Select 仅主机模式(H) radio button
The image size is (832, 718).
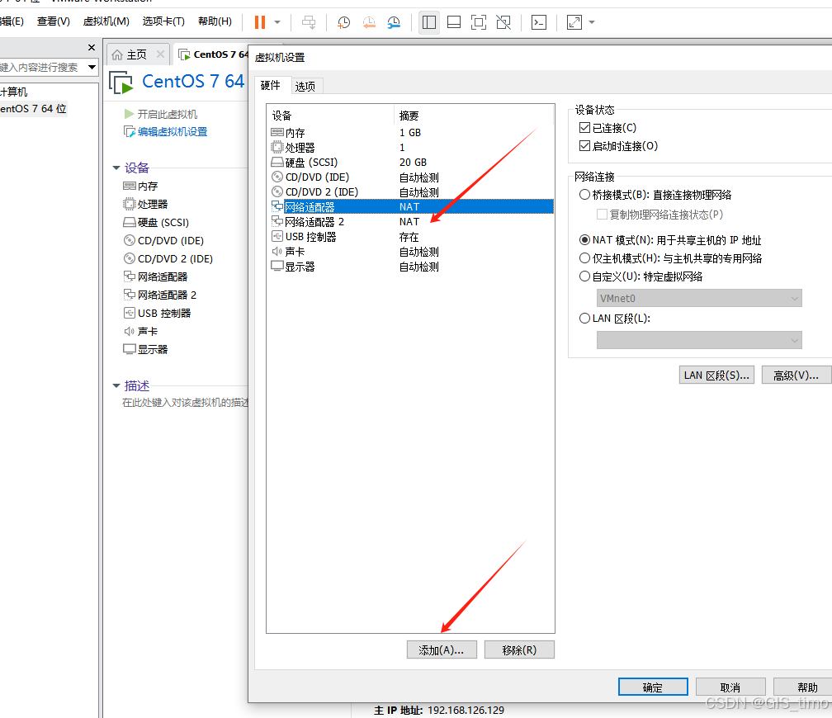click(584, 258)
